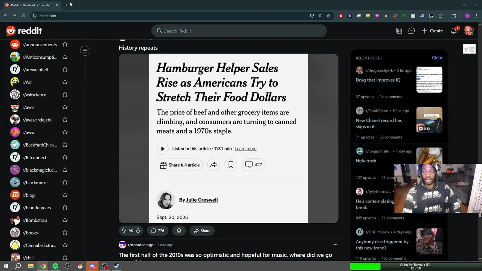The height and width of the screenshot is (271, 482).
Task: Favorite r/askscience with the star
Action: 65,94
